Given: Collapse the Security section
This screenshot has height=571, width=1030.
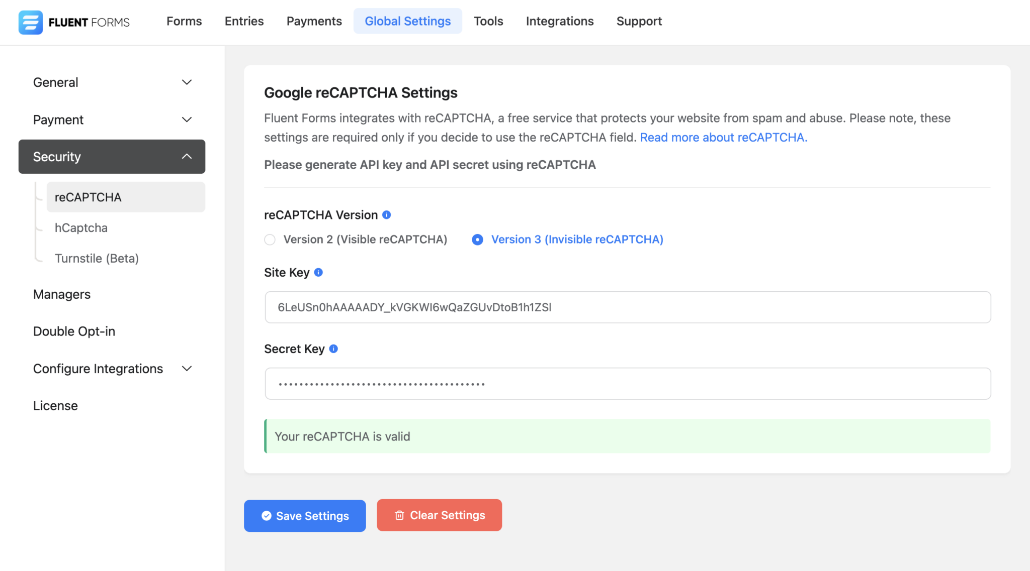Looking at the screenshot, I should tap(112, 157).
